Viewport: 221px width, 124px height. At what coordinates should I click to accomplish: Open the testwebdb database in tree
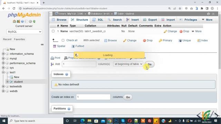coord(16,86)
